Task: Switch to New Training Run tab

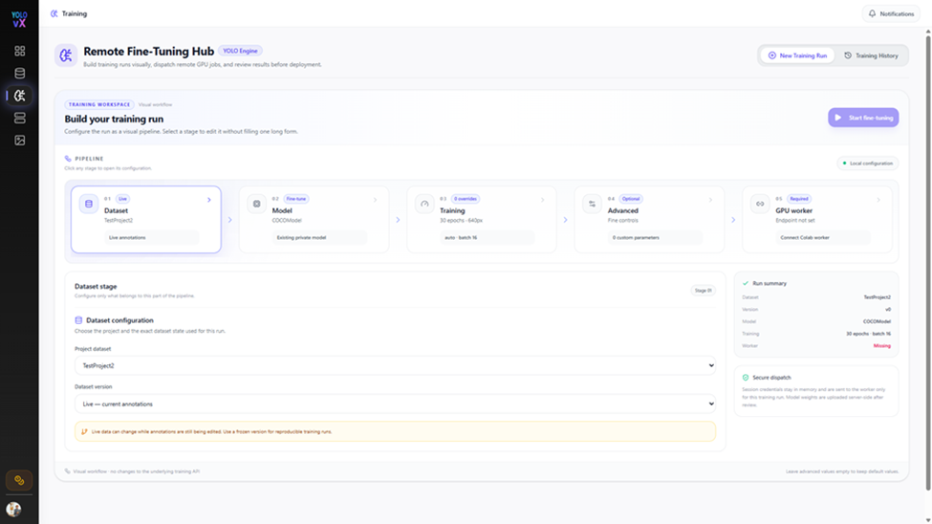Action: 797,55
